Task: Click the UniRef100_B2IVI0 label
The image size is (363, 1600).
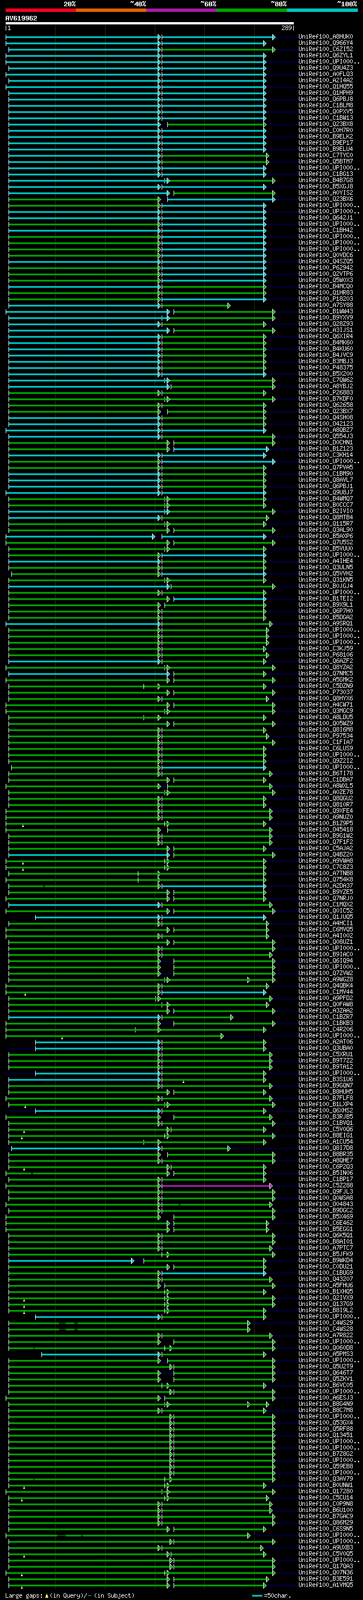Action: (x=326, y=511)
